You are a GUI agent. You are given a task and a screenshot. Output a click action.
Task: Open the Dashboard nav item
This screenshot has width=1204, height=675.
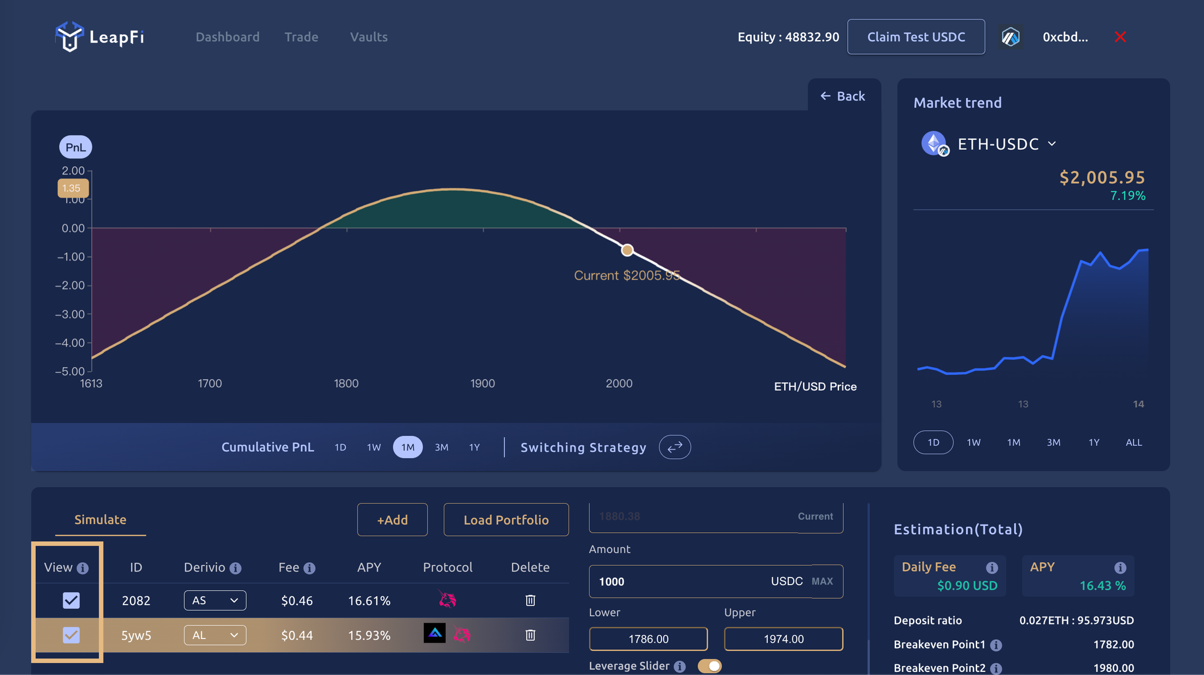228,37
